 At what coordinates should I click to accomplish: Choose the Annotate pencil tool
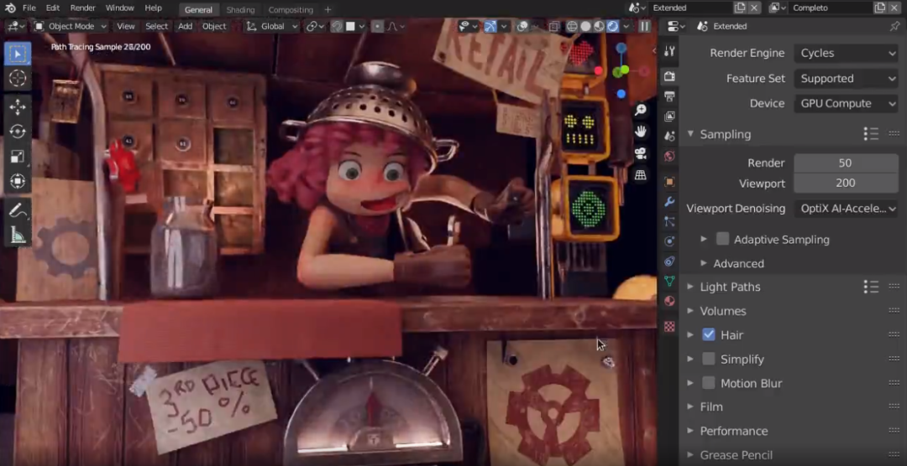(18, 210)
